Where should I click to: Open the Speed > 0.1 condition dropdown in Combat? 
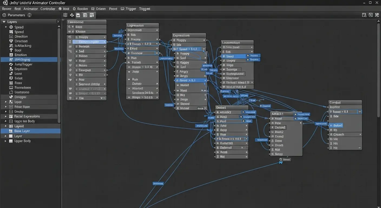[360, 111]
